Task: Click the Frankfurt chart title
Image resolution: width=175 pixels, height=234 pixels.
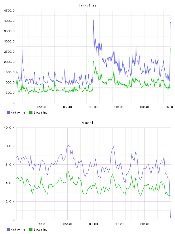Action: 87,6
